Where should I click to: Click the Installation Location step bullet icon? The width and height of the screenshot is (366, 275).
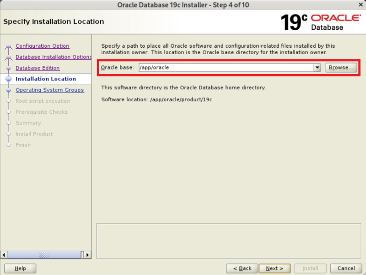(x=9, y=79)
